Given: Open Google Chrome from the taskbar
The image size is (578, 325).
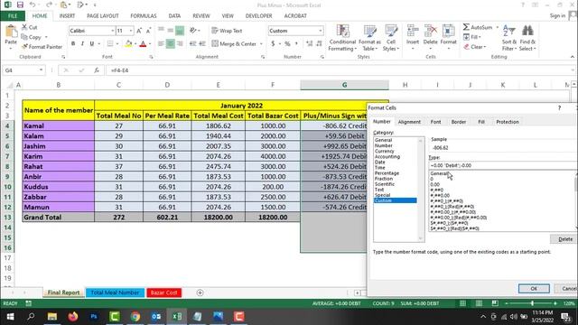Looking at the screenshot, I should tap(135, 317).
